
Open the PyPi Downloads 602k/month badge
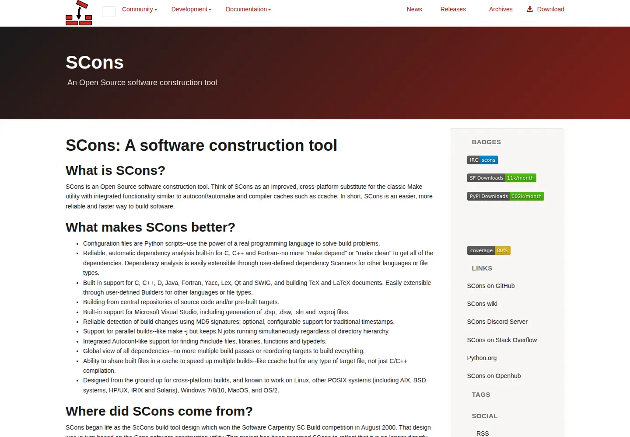pyautogui.click(x=506, y=196)
